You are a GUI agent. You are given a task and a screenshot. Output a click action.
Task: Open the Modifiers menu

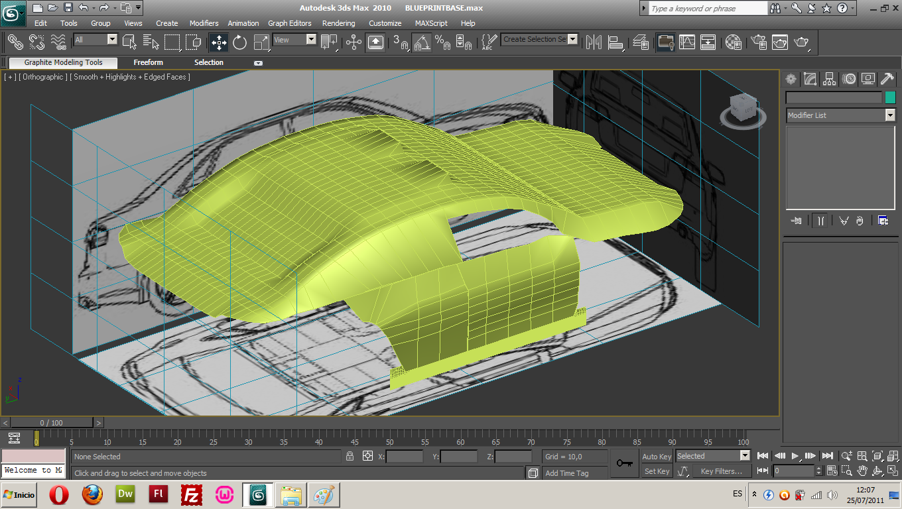204,23
